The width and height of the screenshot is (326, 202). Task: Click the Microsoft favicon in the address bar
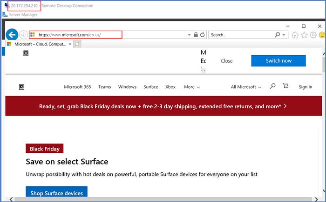point(33,35)
